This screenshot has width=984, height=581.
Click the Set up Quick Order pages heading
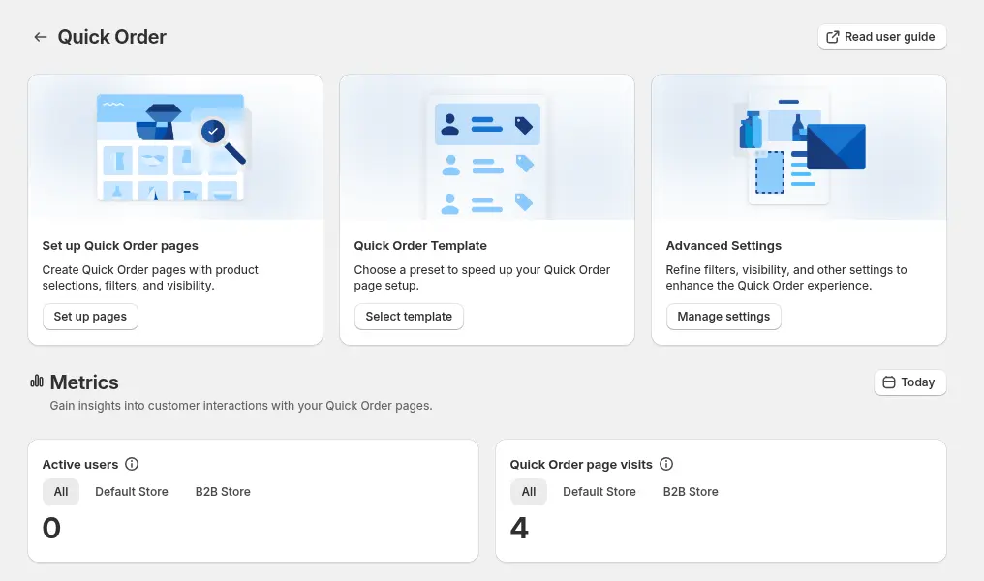[120, 246]
